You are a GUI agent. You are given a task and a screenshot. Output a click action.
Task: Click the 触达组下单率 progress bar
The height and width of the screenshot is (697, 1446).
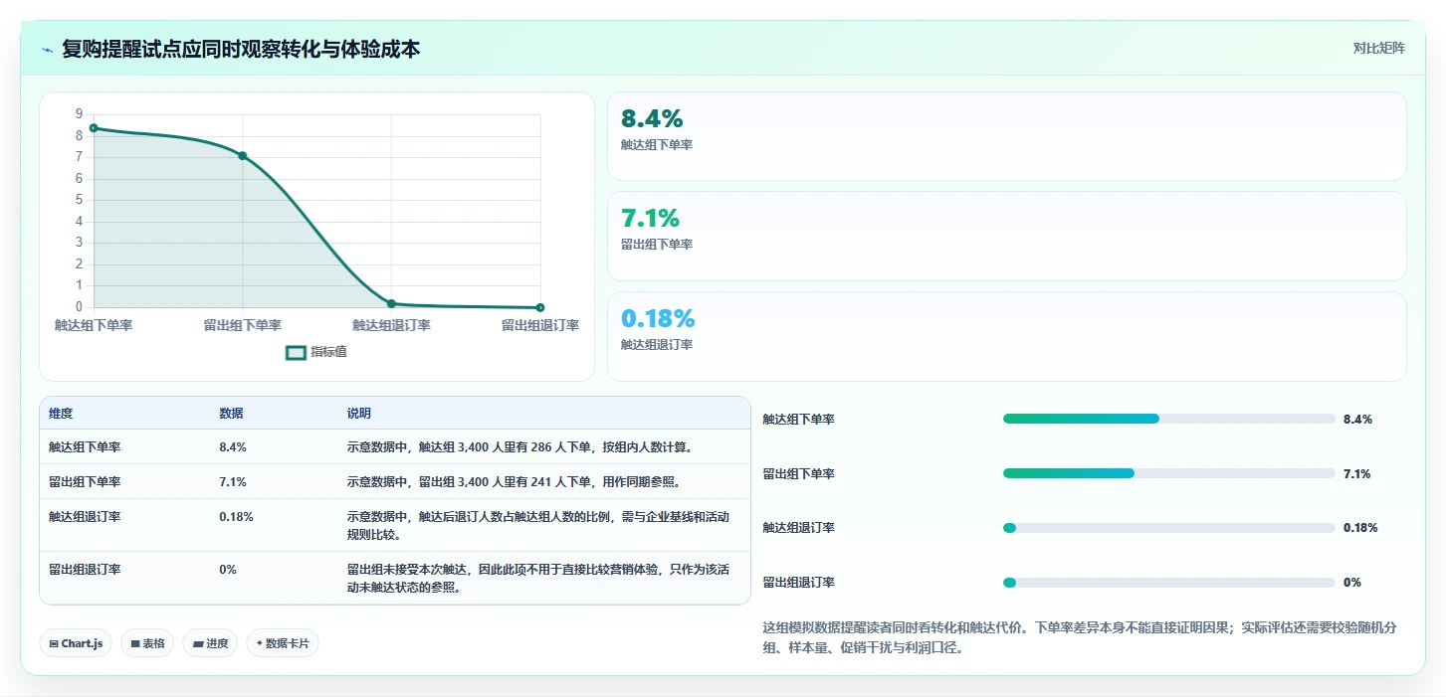click(x=1169, y=419)
